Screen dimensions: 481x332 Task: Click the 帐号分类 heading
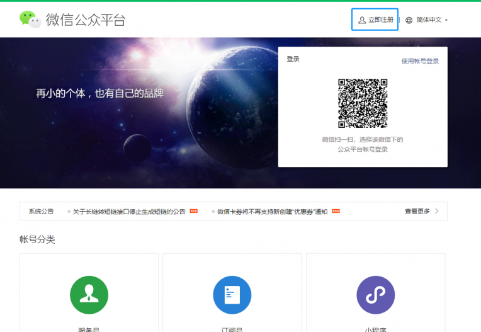[37, 239]
